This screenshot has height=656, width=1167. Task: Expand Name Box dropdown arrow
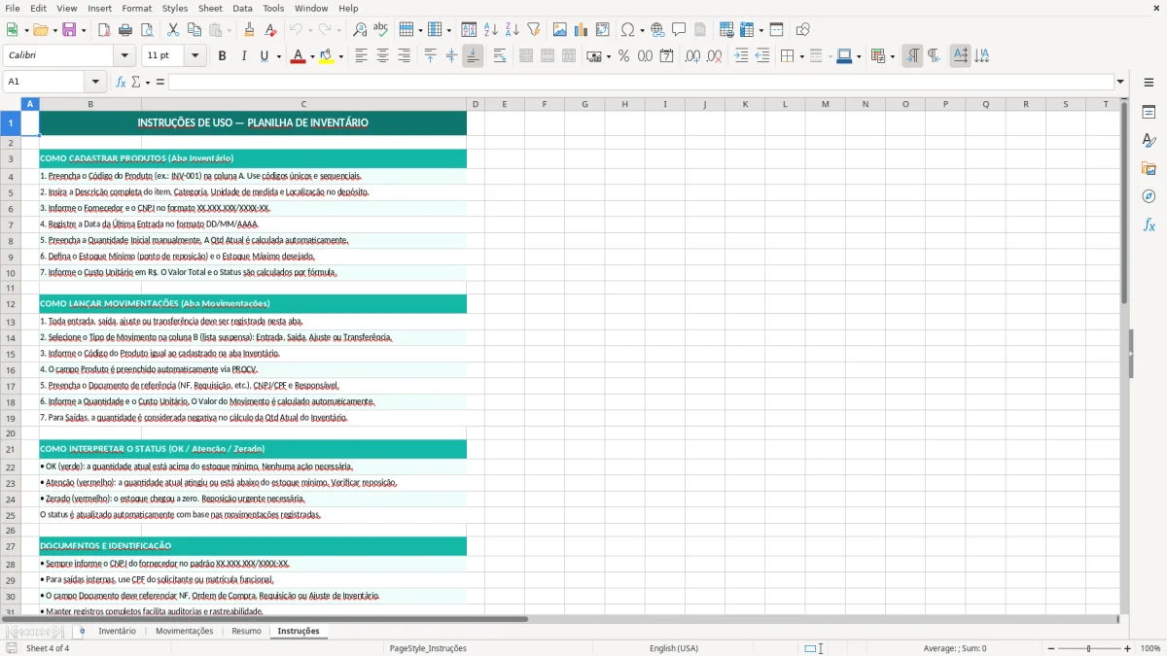coord(95,82)
